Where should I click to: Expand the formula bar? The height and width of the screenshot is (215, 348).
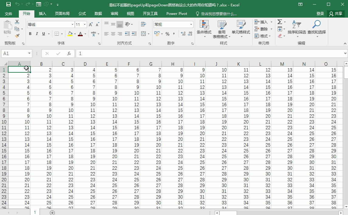[x=345, y=54]
